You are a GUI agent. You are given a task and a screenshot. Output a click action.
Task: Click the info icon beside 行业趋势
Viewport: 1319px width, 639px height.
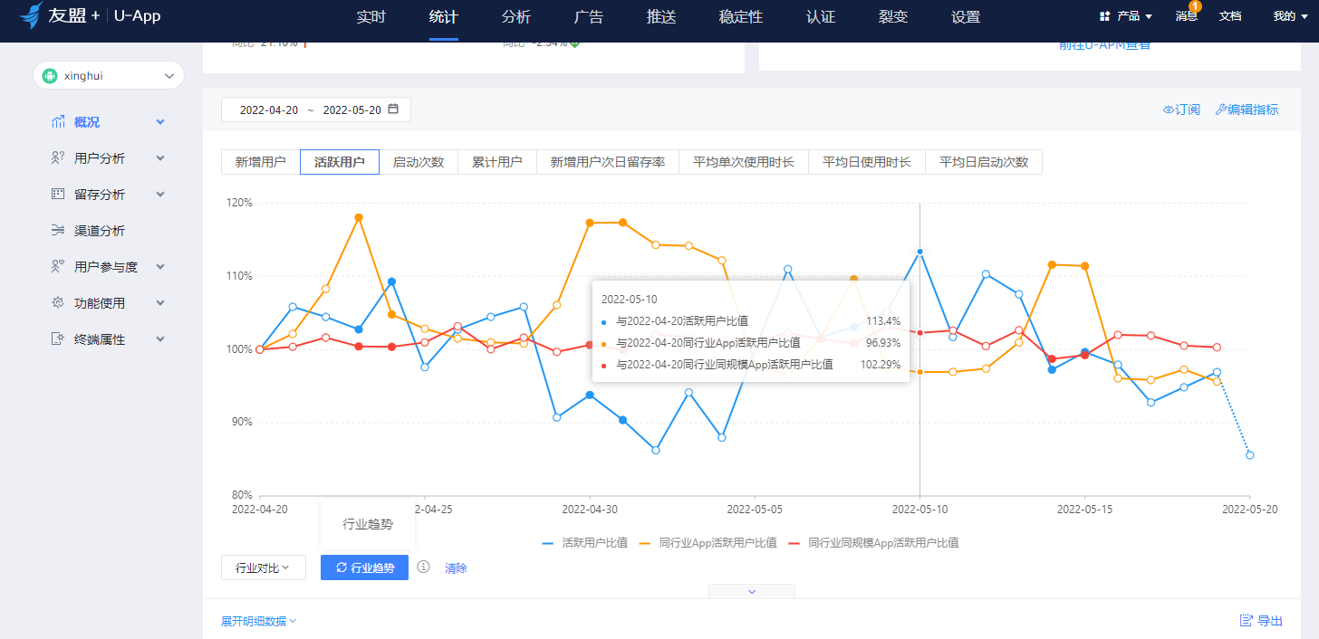(422, 567)
